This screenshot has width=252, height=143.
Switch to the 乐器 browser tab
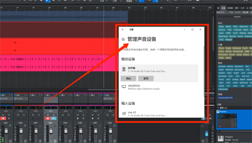tap(223, 8)
